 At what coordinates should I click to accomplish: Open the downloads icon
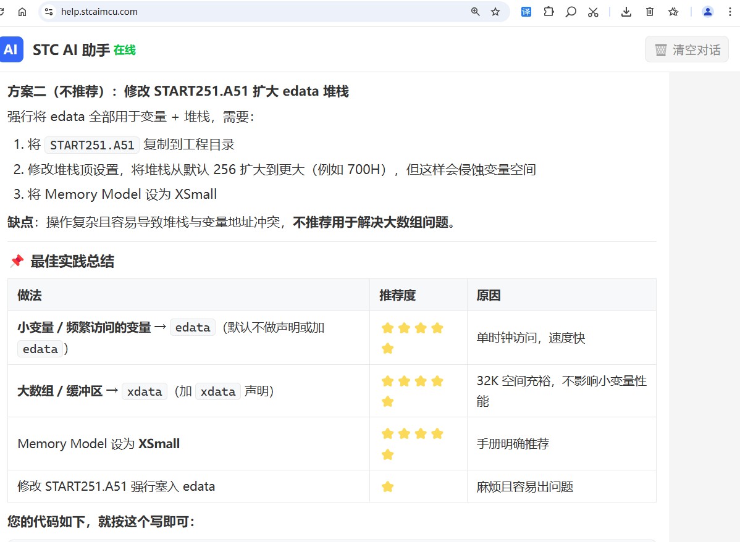point(626,12)
